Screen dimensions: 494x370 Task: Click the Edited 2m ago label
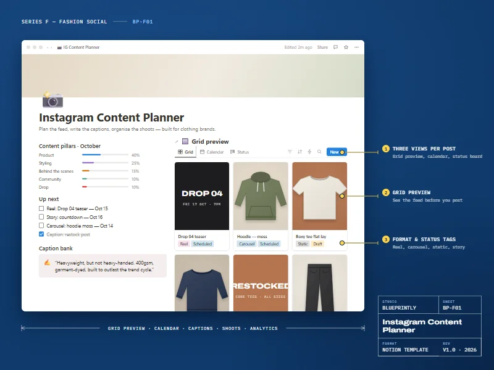298,47
